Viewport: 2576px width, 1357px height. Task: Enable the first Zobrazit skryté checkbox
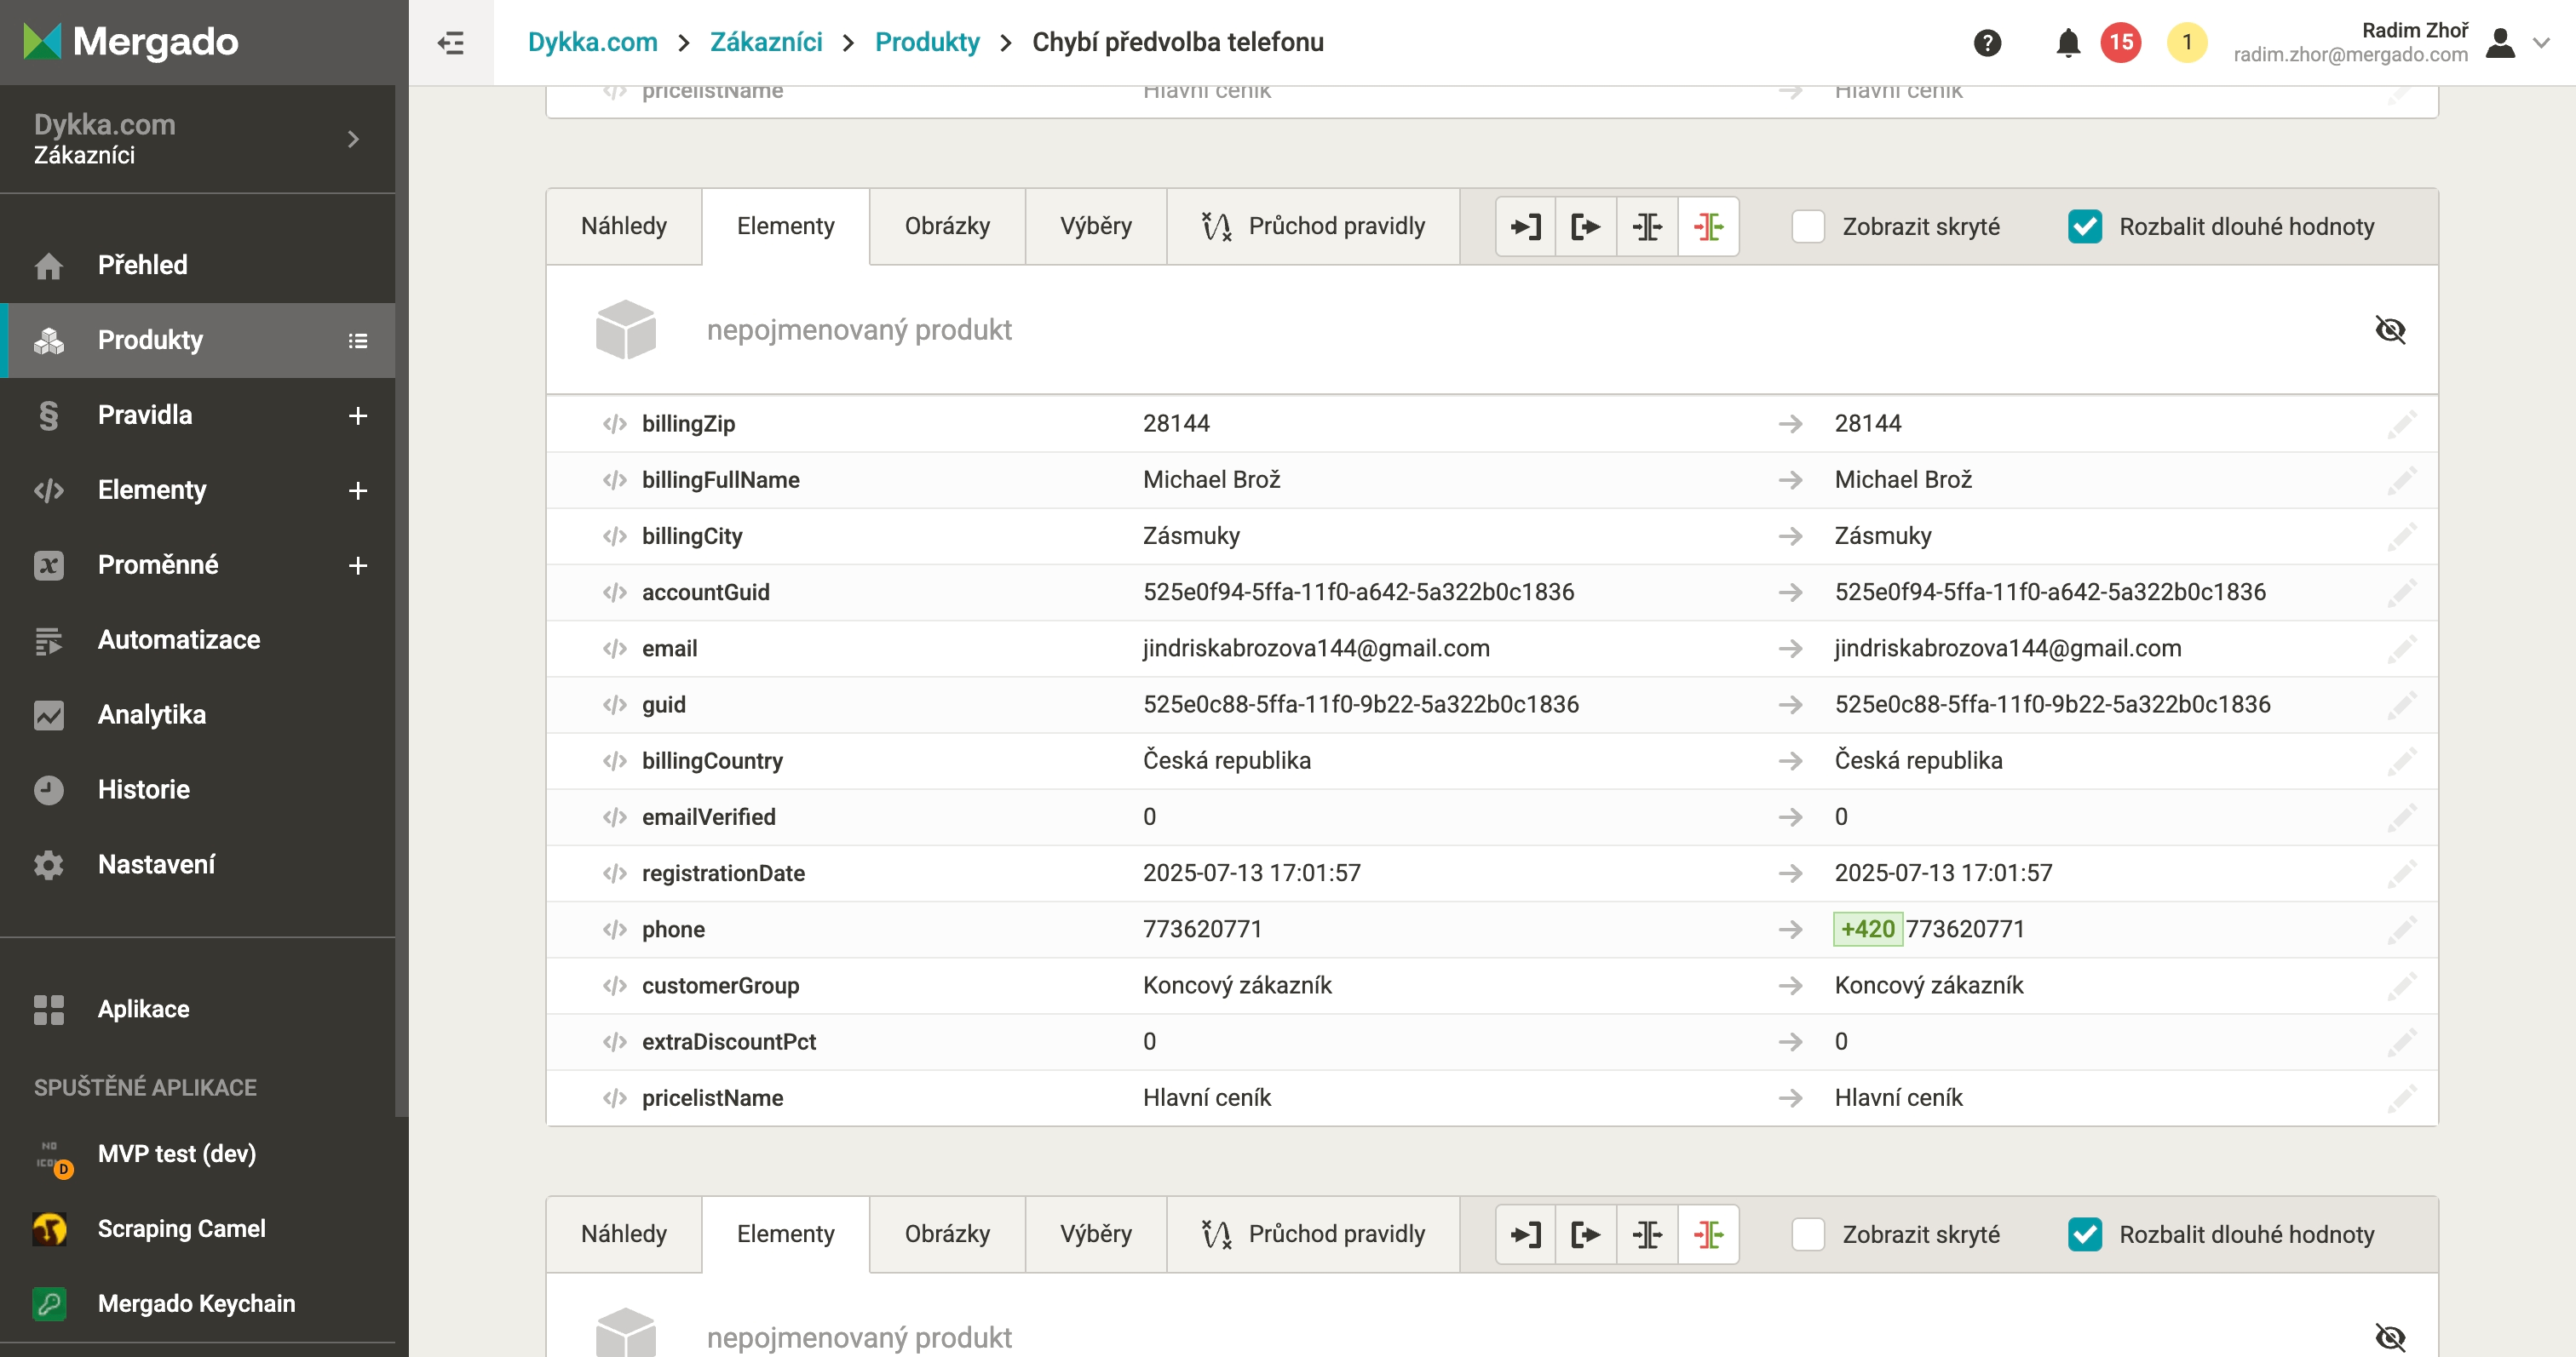click(1808, 226)
